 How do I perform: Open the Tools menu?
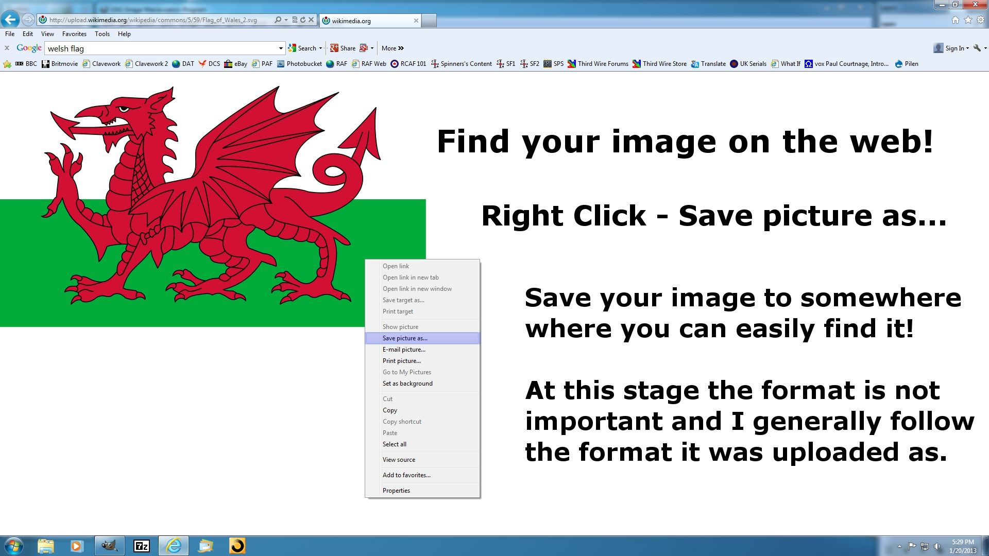102,34
